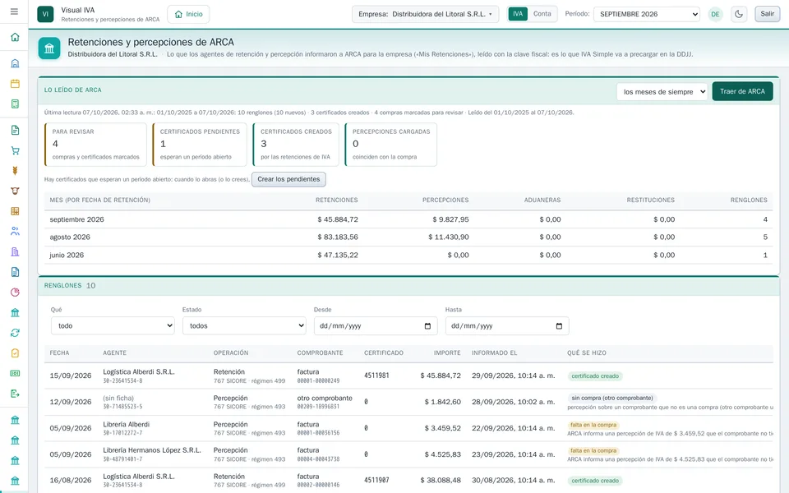Select the Certificados Pendientes summary card
This screenshot has height=493, width=789.
pyautogui.click(x=200, y=145)
